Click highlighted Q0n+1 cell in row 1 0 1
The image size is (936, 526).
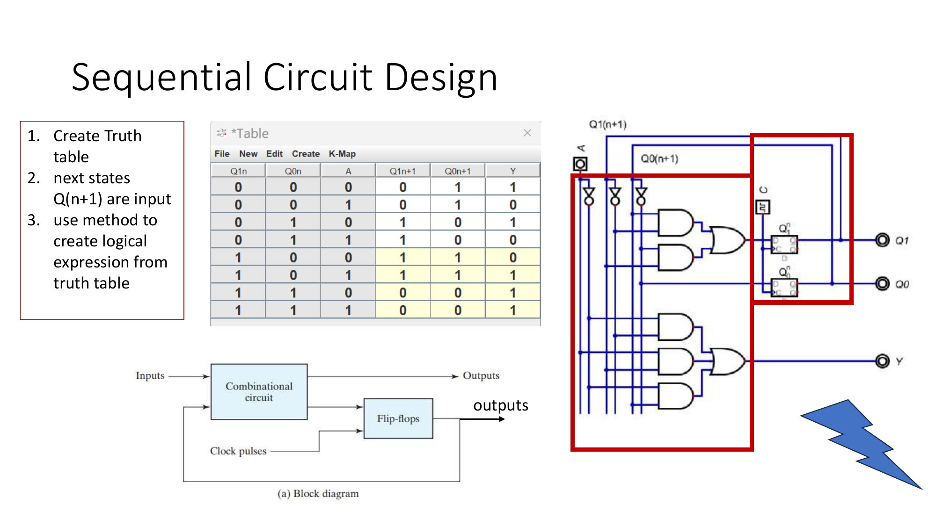458,275
